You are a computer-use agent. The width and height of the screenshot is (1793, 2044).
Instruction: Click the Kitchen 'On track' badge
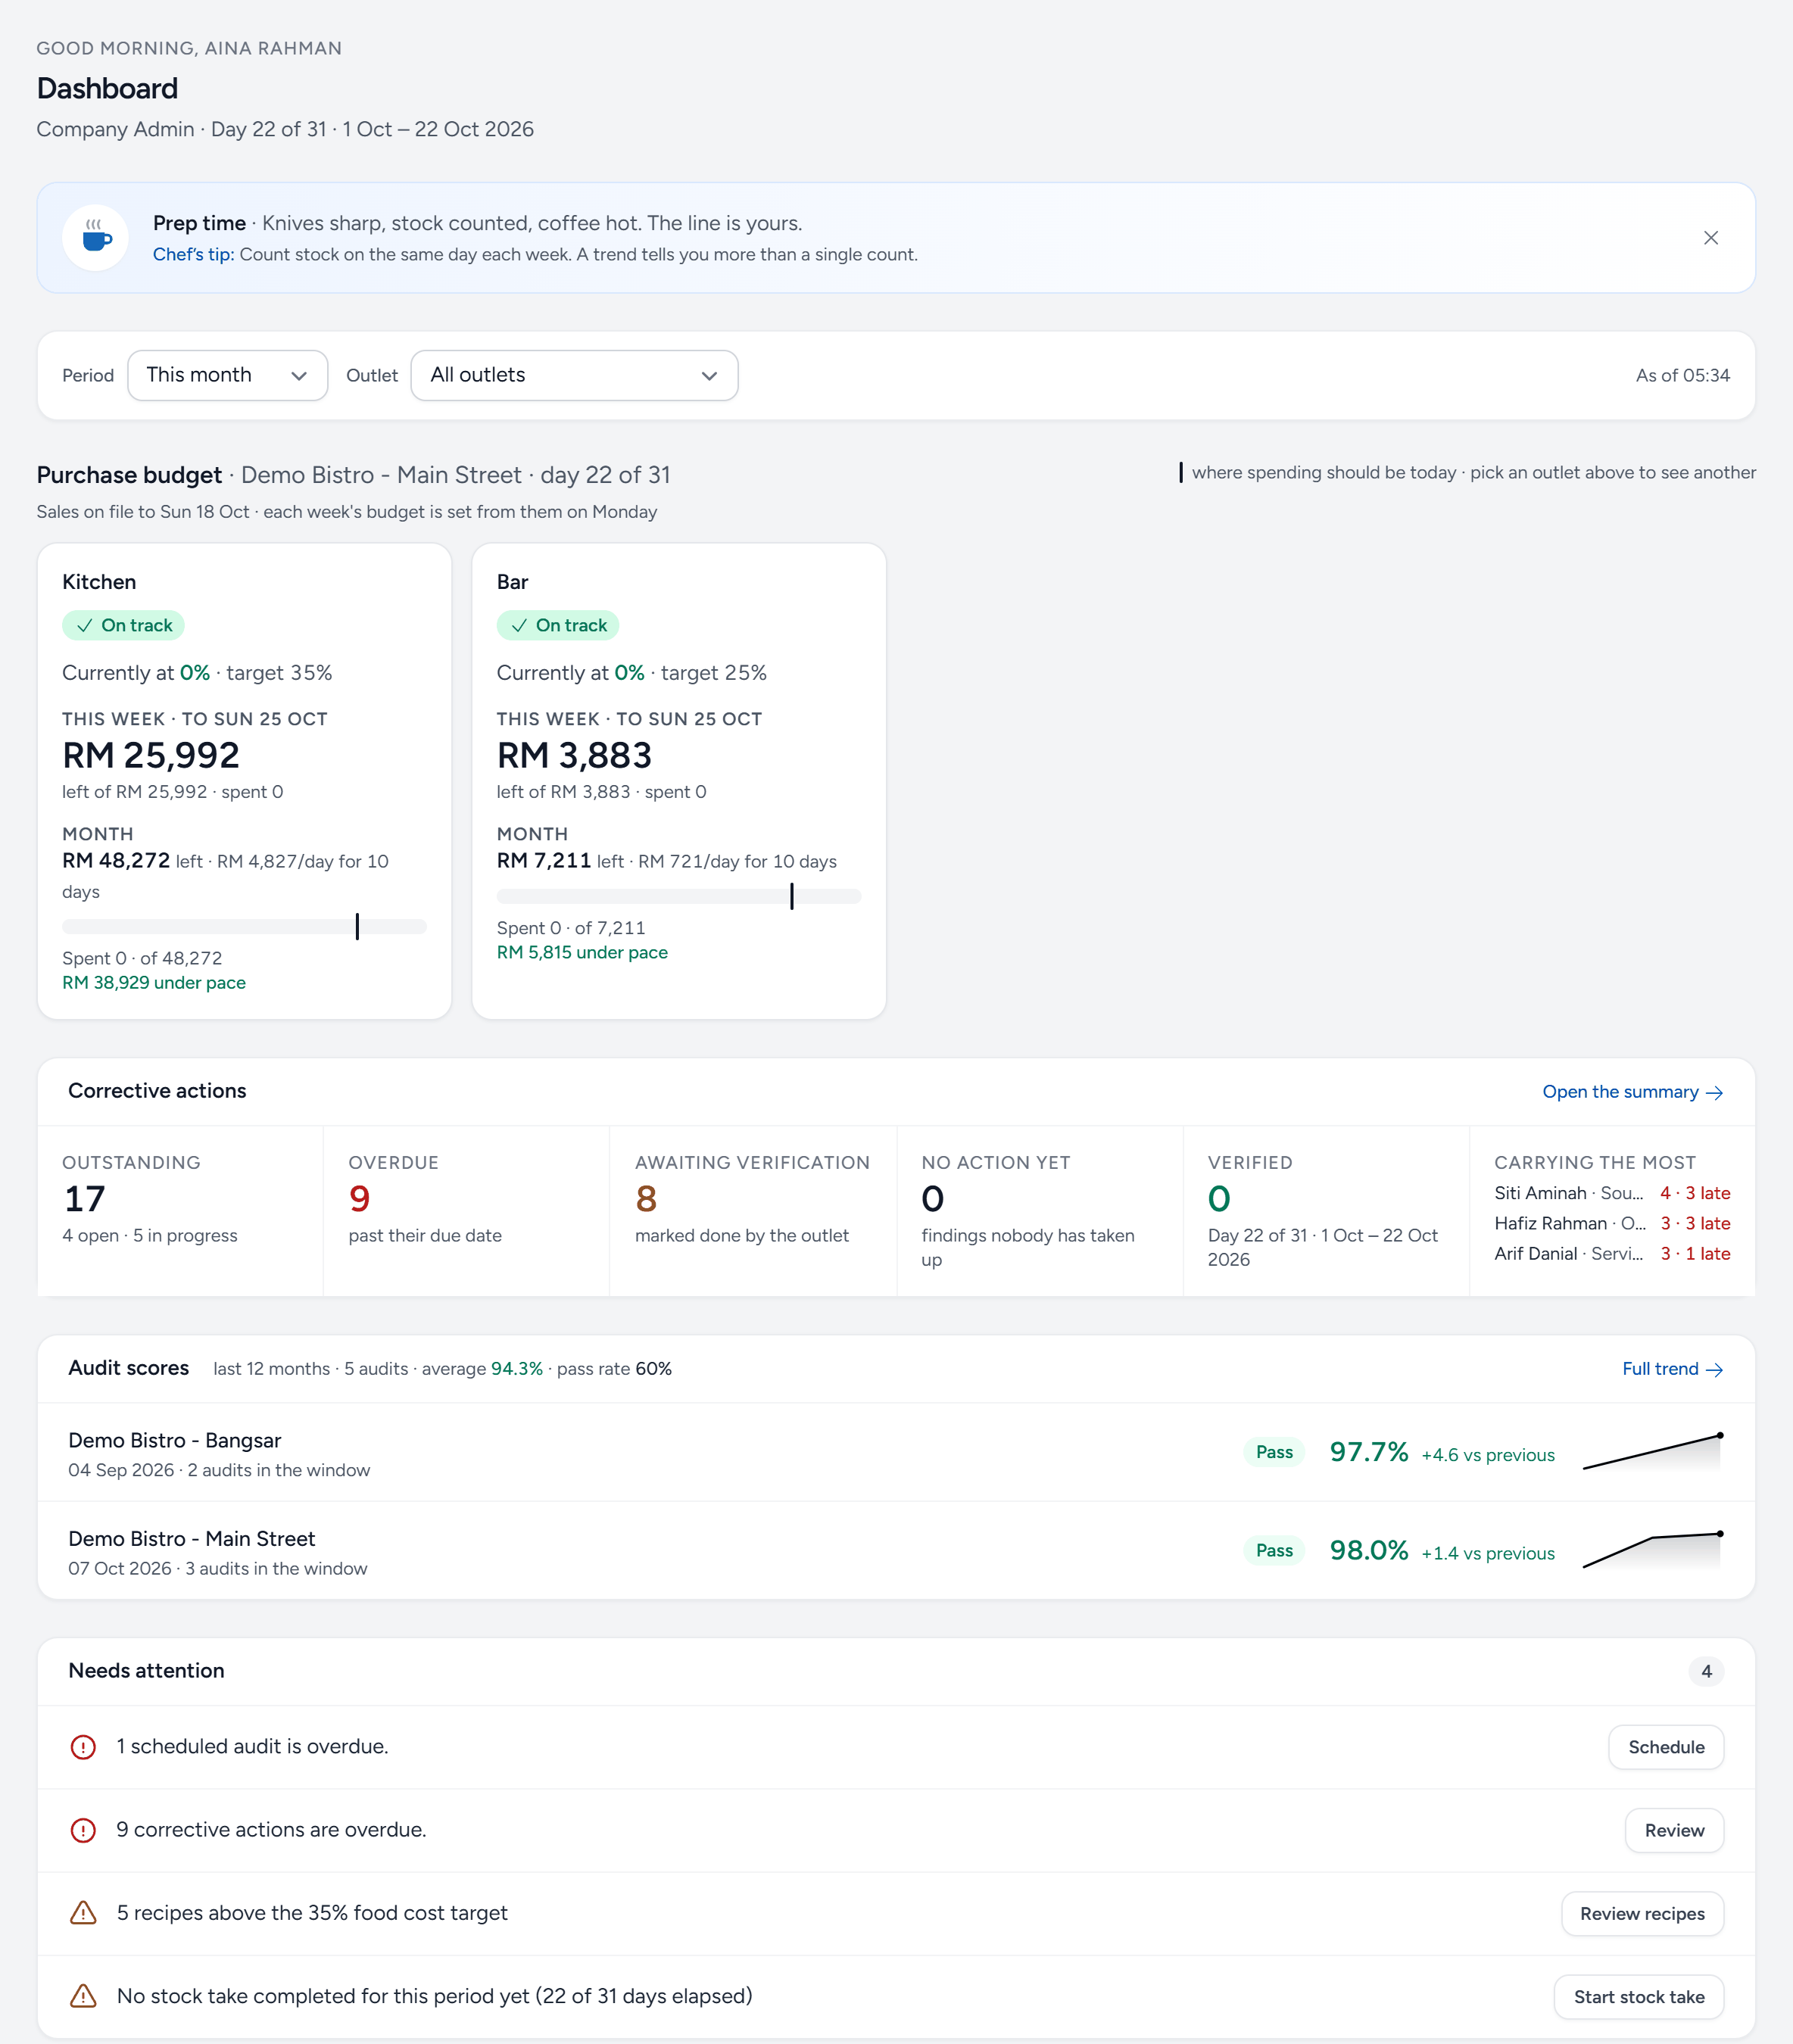click(x=123, y=625)
